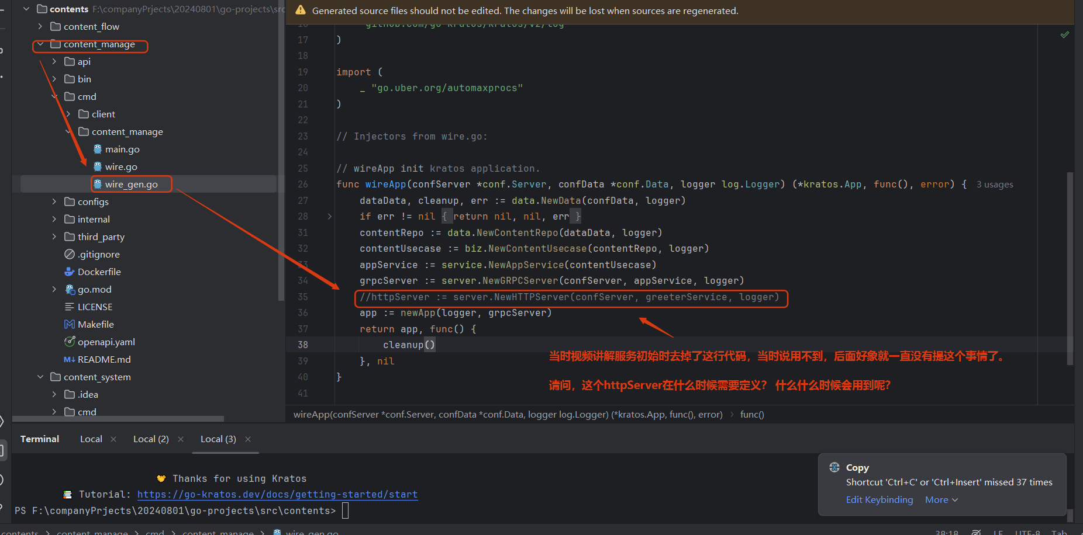Open the go-kratos tutorial link in terminal
This screenshot has width=1083, height=535.
(x=277, y=495)
